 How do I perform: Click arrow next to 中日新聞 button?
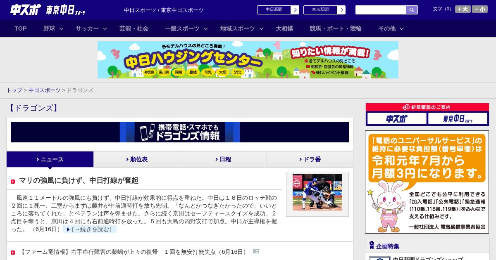point(295,10)
